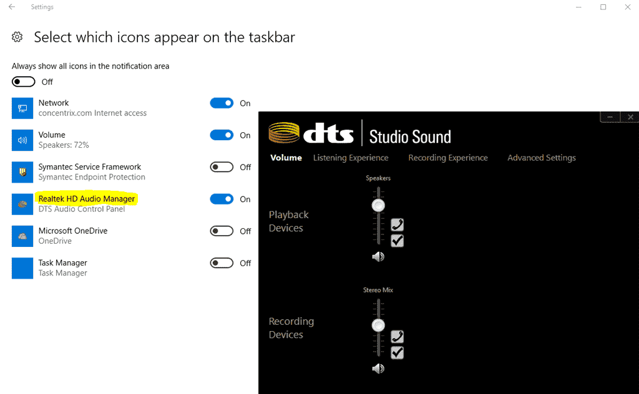Screen dimensions: 639x394
Task: Click the settings gear beside the page title
Action: point(17,37)
